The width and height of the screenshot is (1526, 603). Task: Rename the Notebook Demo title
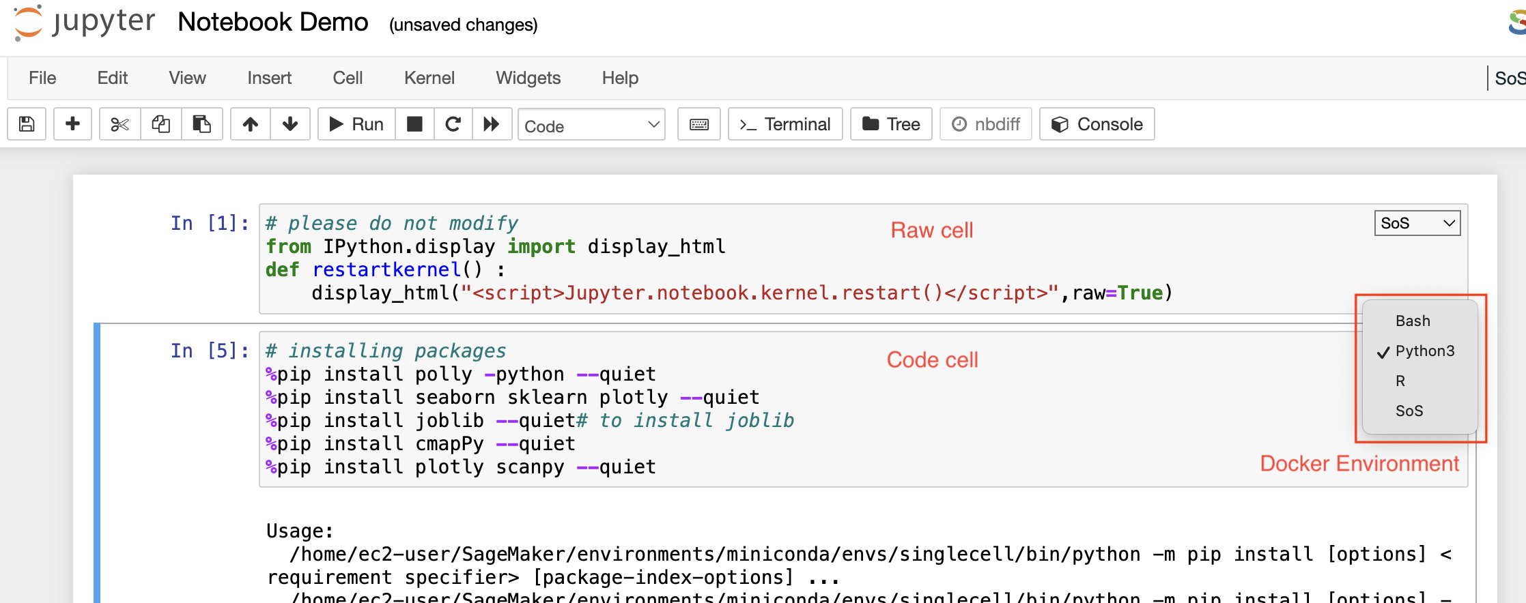click(272, 23)
